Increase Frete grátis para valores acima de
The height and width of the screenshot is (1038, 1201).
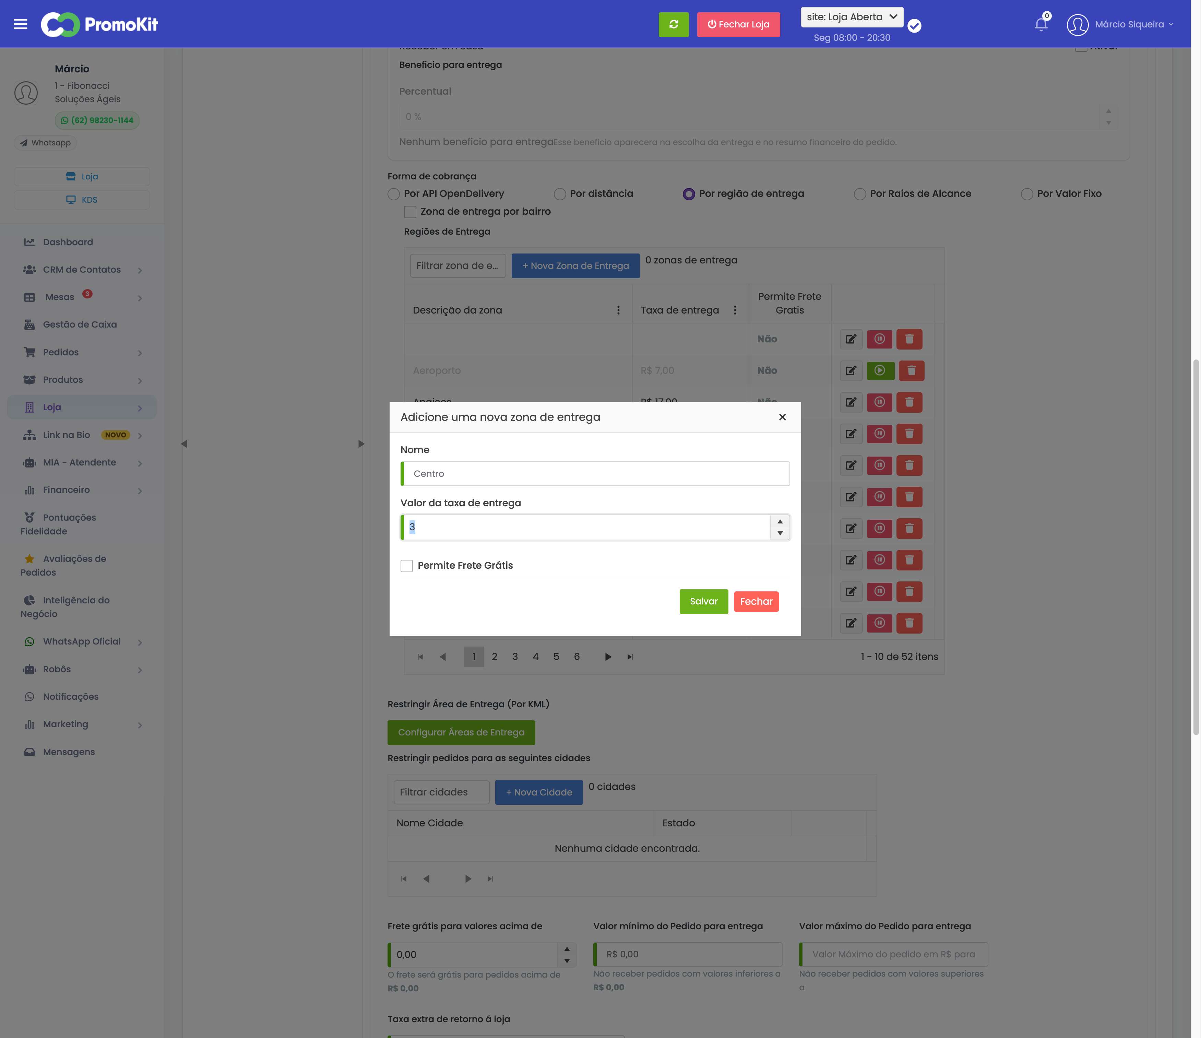click(x=566, y=949)
